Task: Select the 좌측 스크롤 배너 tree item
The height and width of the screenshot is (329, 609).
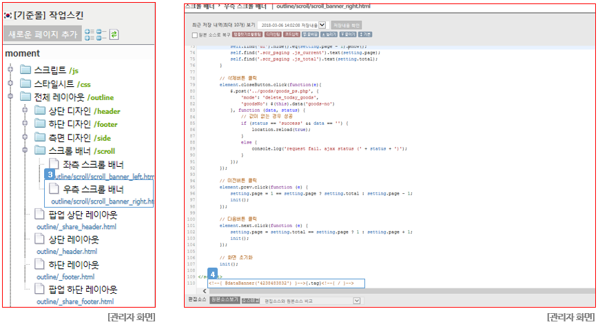Action: click(94, 164)
